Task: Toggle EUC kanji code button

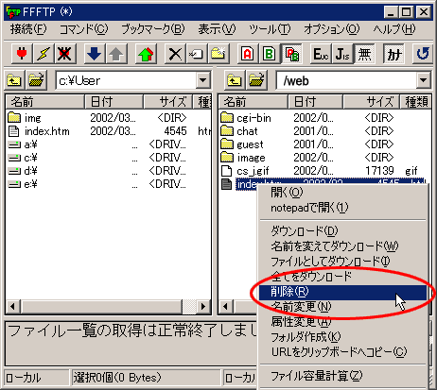Action: (x=321, y=54)
